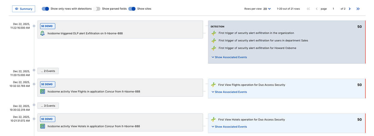Go to the next page
This screenshot has height=136, width=374.
coord(350,9)
